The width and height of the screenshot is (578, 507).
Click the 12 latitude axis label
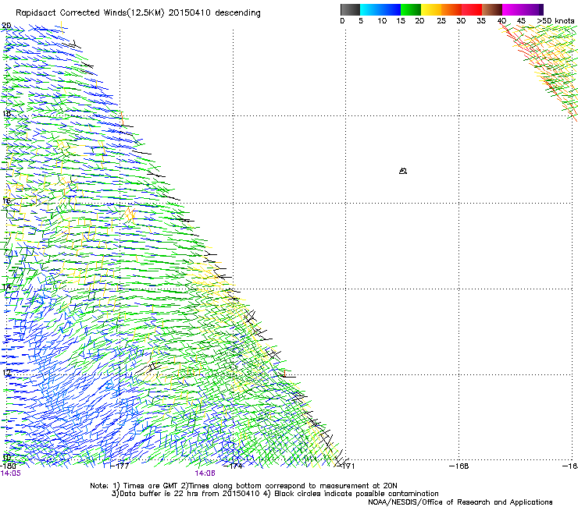(x=6, y=373)
